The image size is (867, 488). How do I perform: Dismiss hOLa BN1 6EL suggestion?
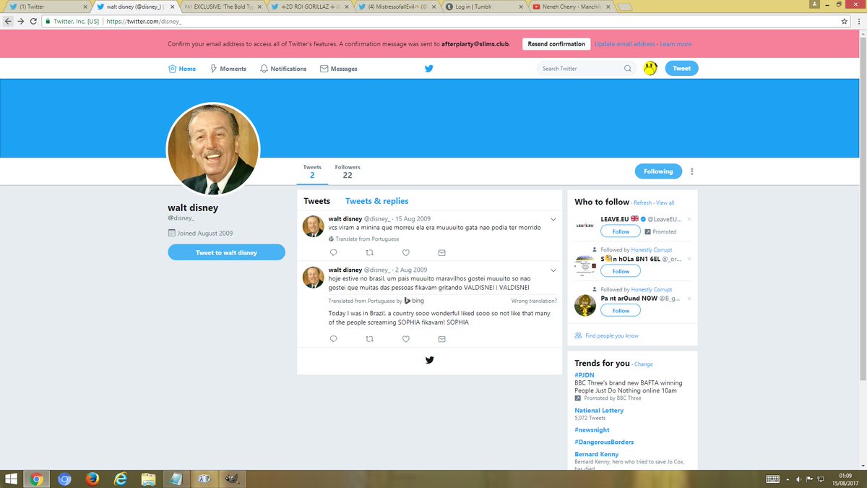point(689,258)
